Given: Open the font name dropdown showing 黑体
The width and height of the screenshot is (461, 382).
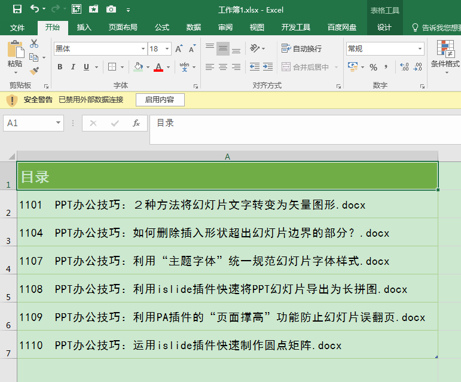Looking at the screenshot, I should point(143,49).
